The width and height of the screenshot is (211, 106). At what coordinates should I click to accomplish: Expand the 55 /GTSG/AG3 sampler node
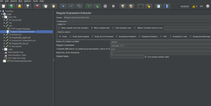click(5, 35)
